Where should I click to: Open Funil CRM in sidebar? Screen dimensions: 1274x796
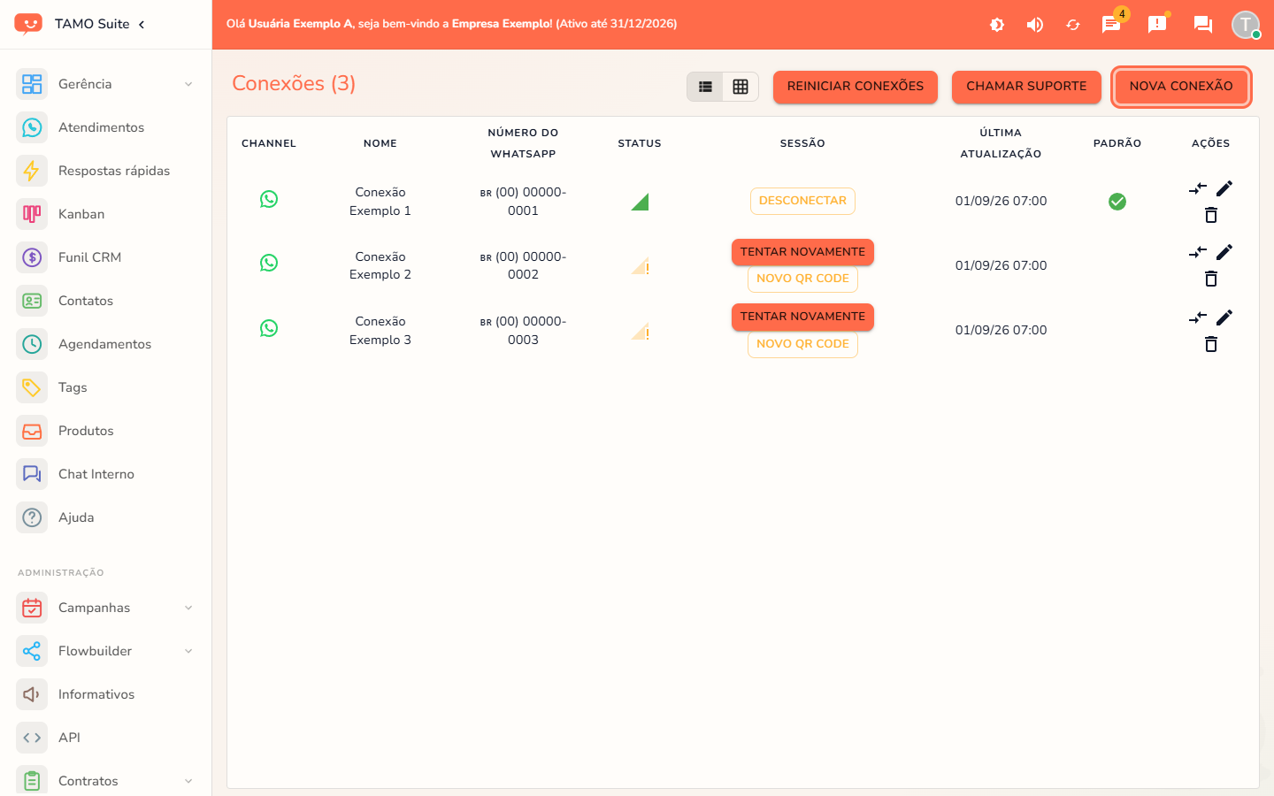coord(106,257)
